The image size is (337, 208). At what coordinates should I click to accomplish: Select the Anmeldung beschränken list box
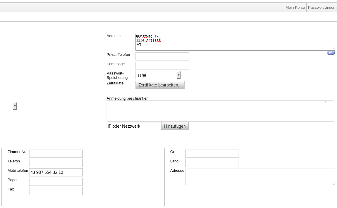[220, 111]
